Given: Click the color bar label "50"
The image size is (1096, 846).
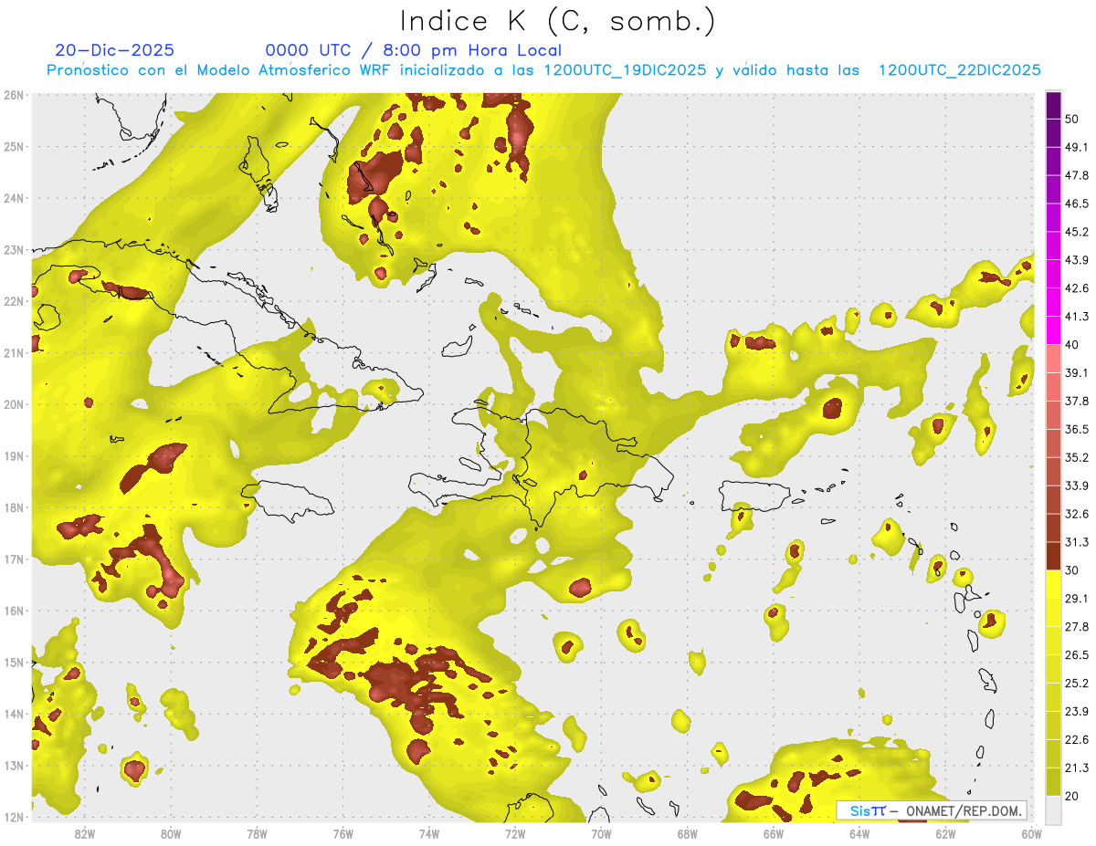Looking at the screenshot, I should click(1072, 120).
